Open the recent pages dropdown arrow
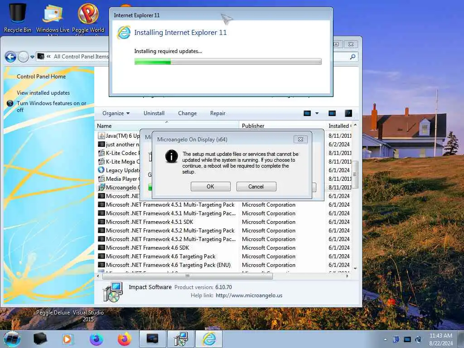This screenshot has width=464, height=348. 32,57
